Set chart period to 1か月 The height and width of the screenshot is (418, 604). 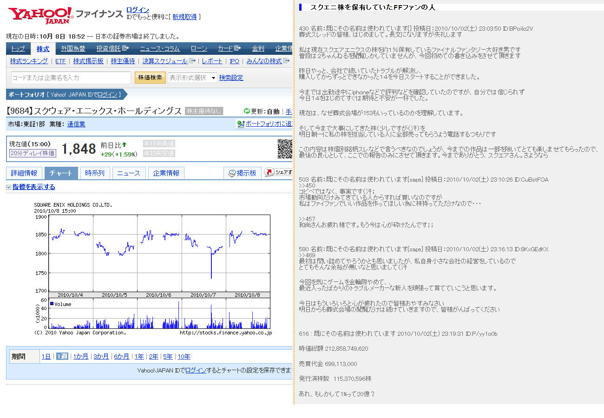(81, 357)
